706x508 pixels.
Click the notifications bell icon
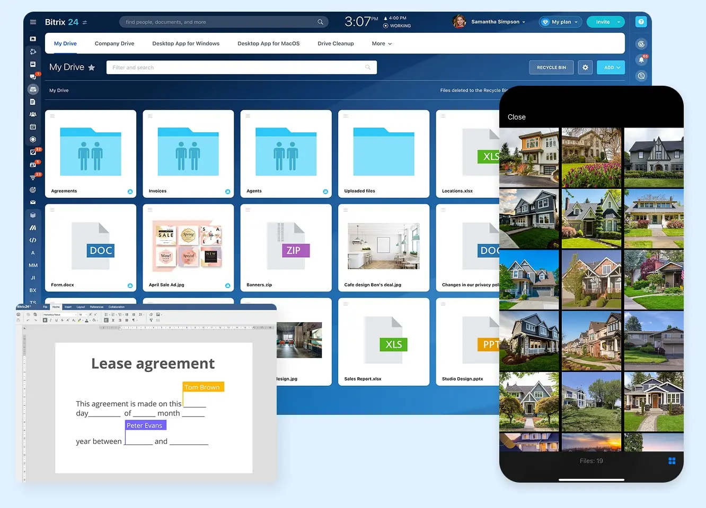pyautogui.click(x=641, y=60)
